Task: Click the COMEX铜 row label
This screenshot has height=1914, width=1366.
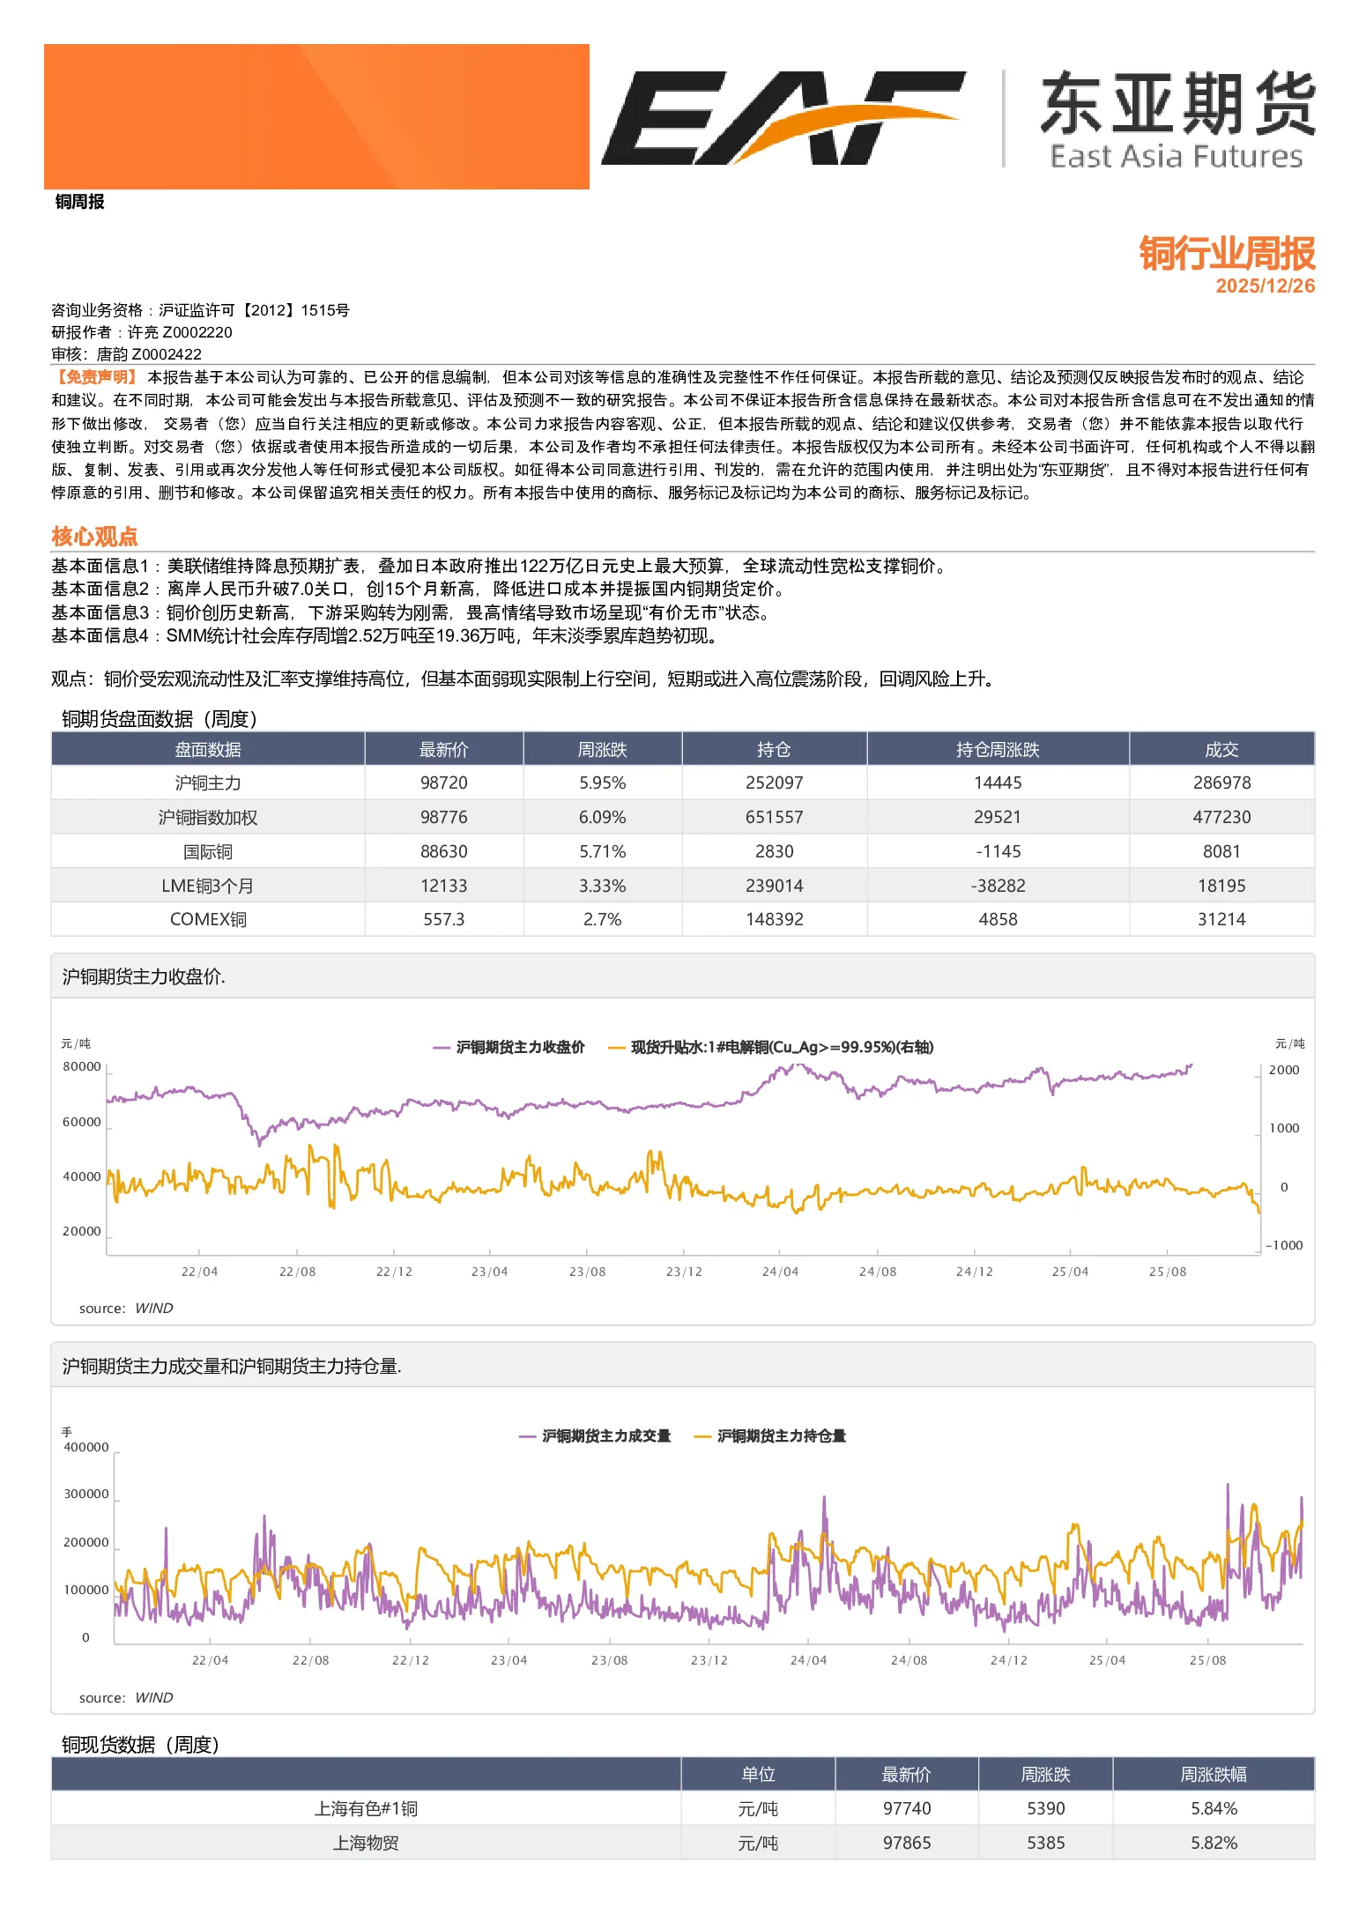Action: 208,919
